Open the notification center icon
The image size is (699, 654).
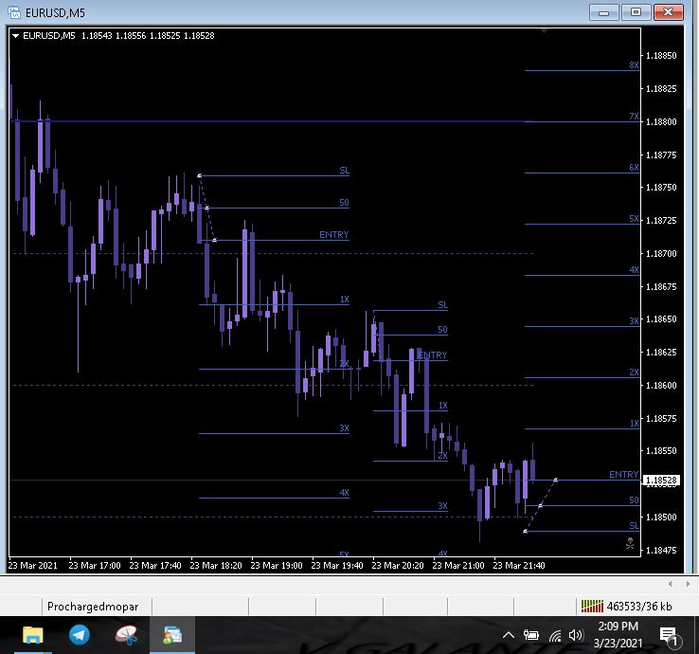point(669,636)
